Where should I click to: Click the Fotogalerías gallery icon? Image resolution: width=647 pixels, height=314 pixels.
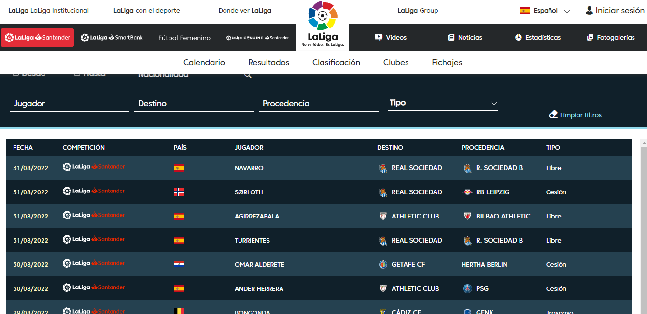tap(590, 37)
